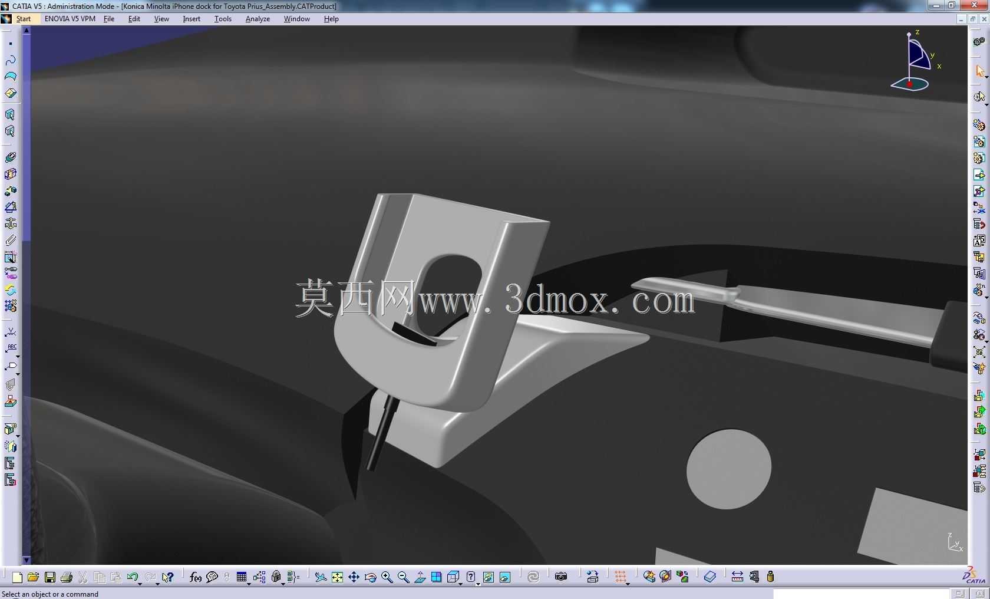Click the Catalog Browser book icon

pos(710,577)
